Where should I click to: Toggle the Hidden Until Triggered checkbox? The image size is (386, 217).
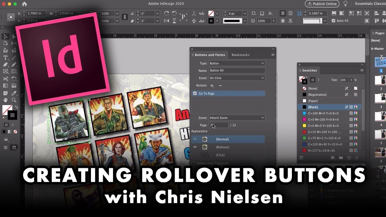pyautogui.click(x=193, y=163)
